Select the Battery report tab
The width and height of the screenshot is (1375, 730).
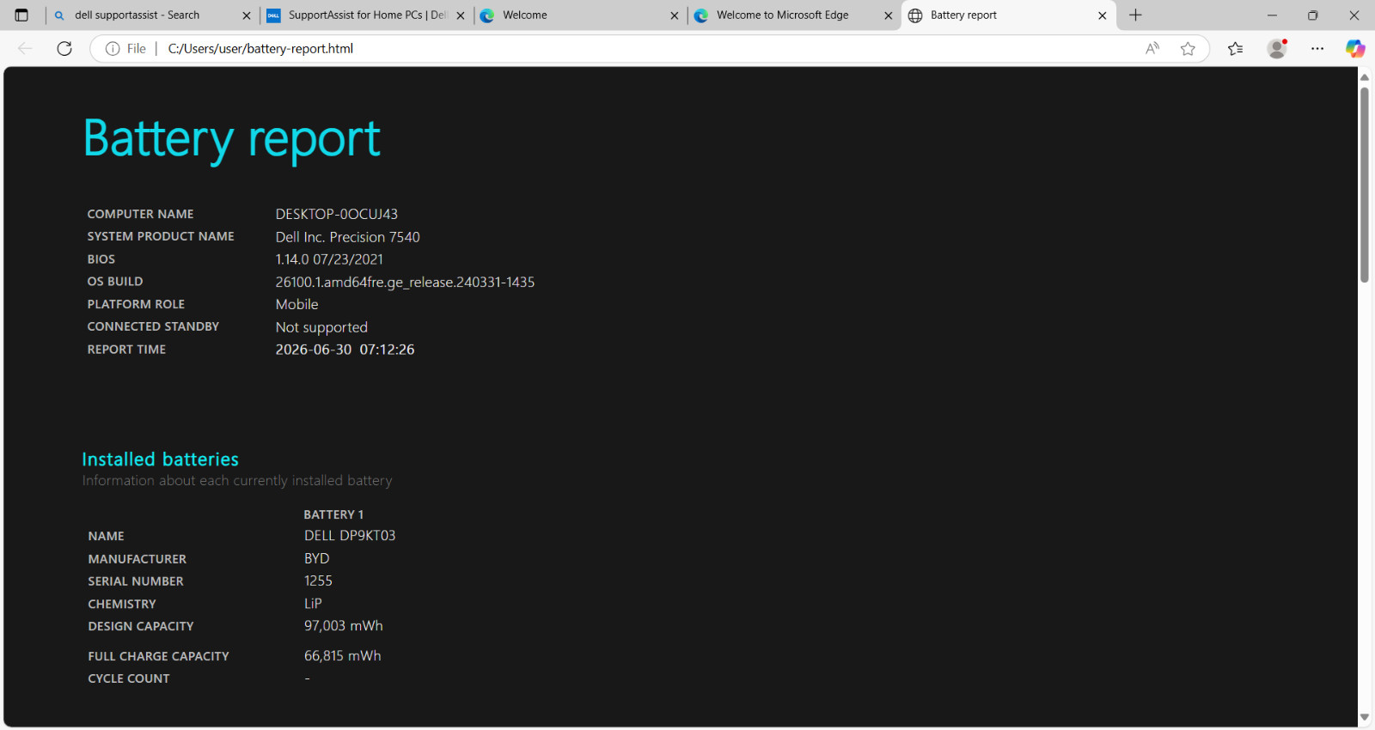tap(1008, 15)
